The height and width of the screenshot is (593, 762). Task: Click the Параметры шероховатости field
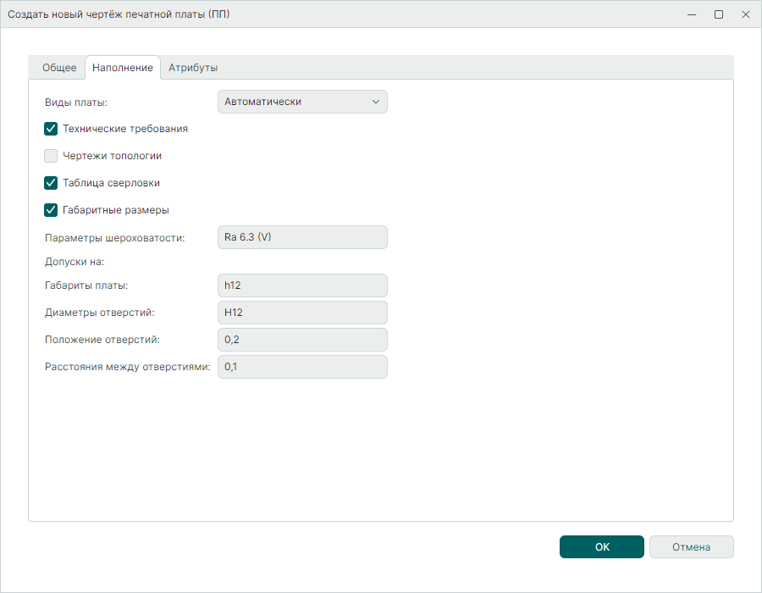click(x=302, y=237)
